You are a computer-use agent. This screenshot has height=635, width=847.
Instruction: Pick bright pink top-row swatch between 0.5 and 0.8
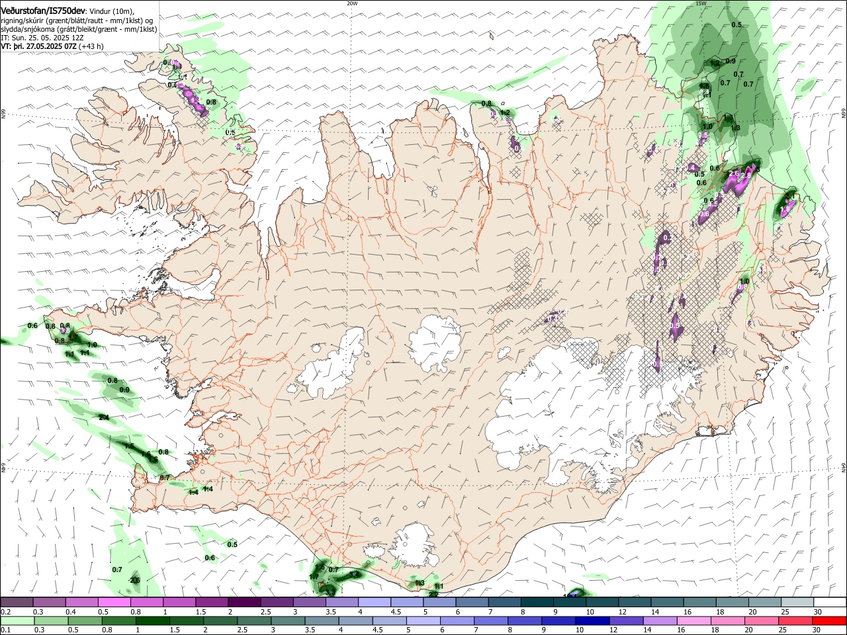coord(114,602)
